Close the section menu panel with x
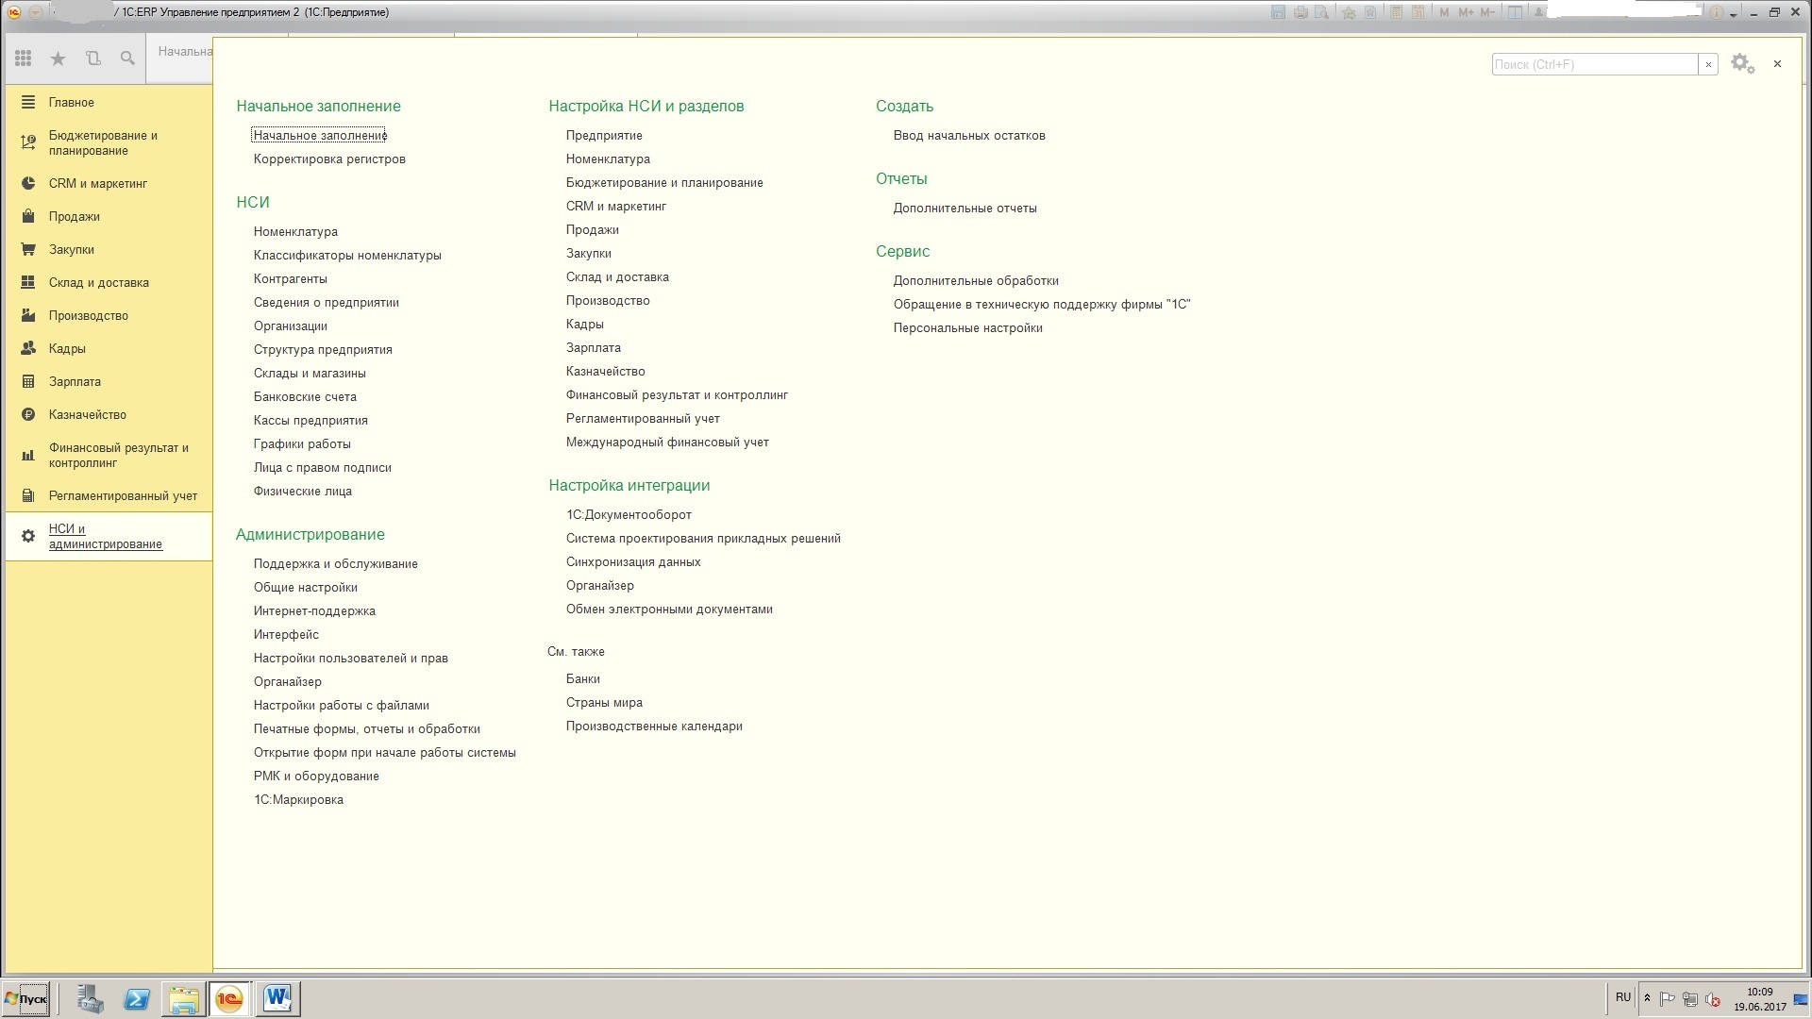 1777,63
